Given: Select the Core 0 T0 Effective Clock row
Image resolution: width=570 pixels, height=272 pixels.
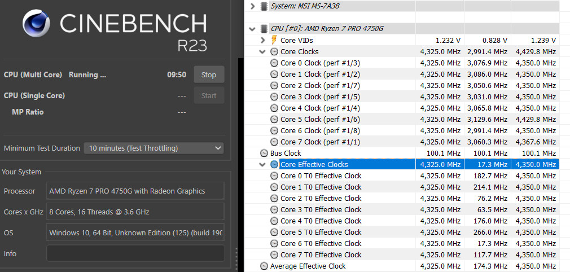Looking at the screenshot, I should (321, 176).
